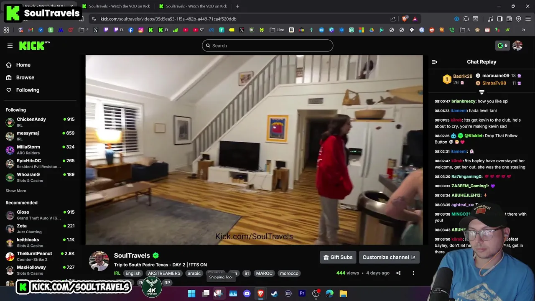Open the Kick sidebar hamburger menu
535x301 pixels.
click(10, 46)
